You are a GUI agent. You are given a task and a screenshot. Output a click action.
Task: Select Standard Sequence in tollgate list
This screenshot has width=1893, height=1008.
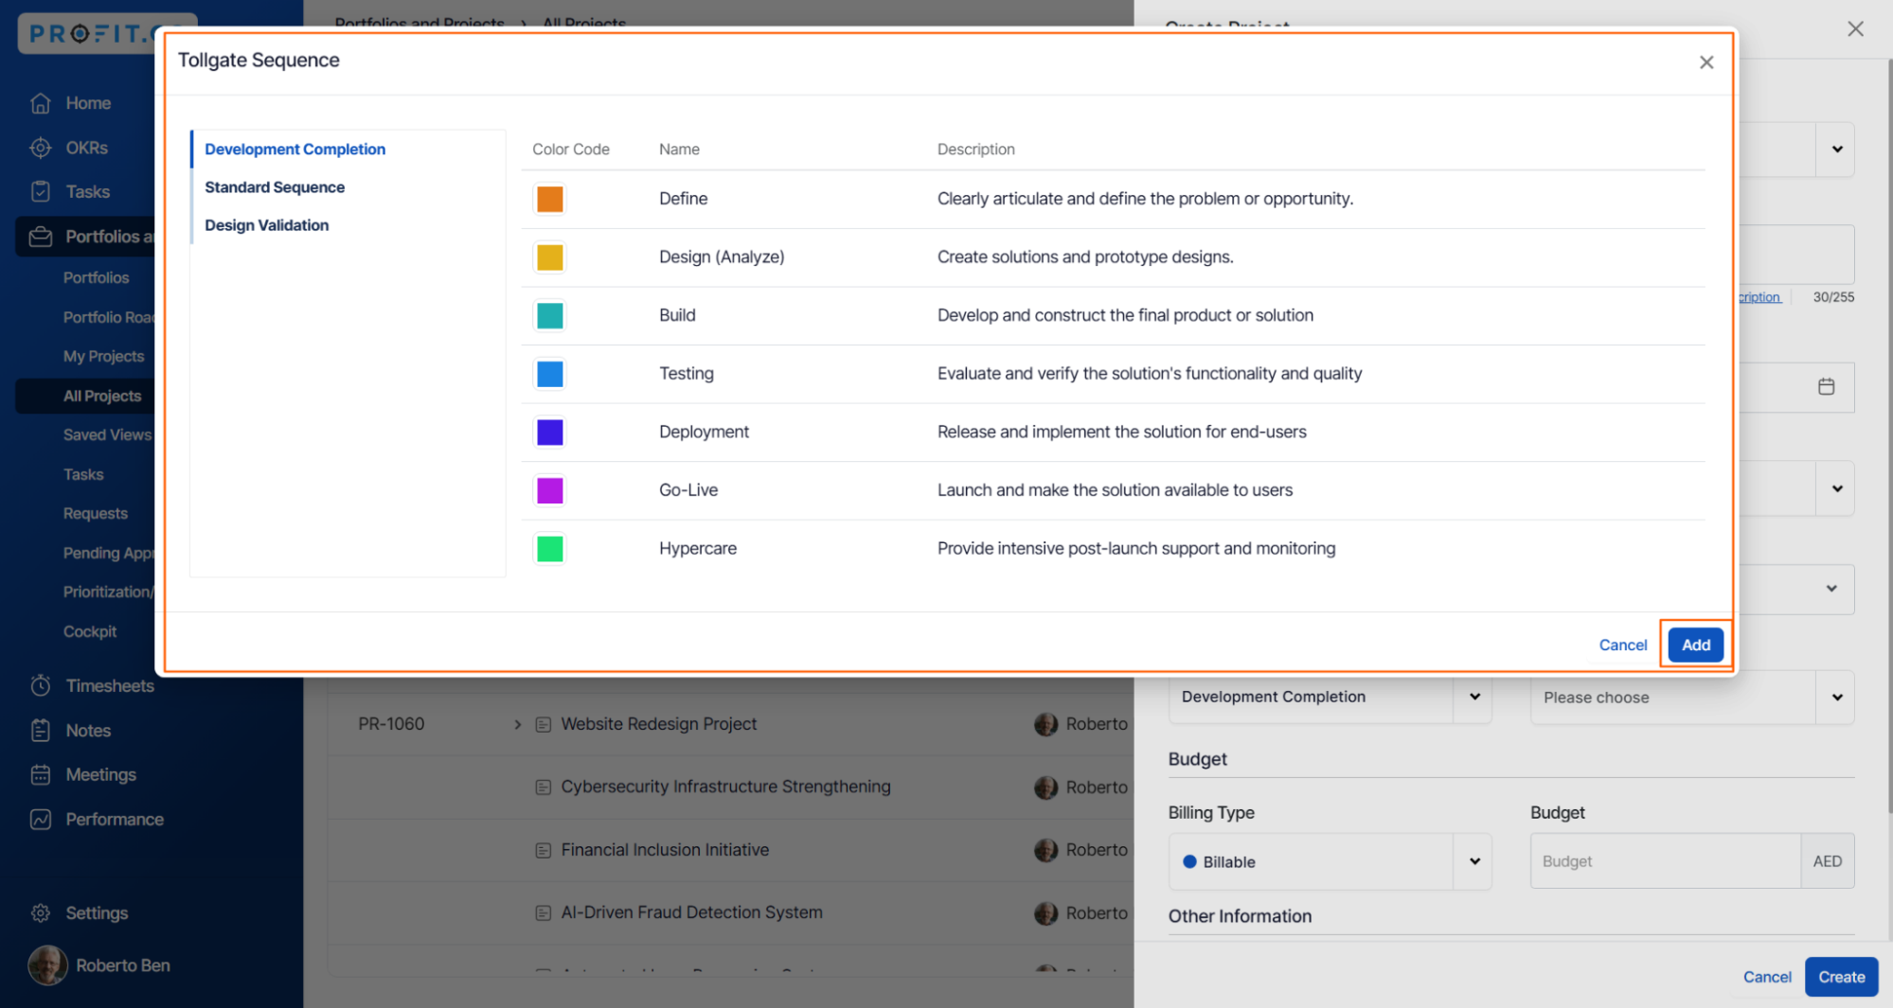(x=275, y=187)
